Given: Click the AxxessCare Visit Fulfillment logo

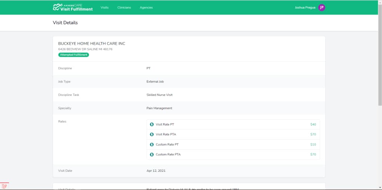Looking at the screenshot, I should point(72,7).
